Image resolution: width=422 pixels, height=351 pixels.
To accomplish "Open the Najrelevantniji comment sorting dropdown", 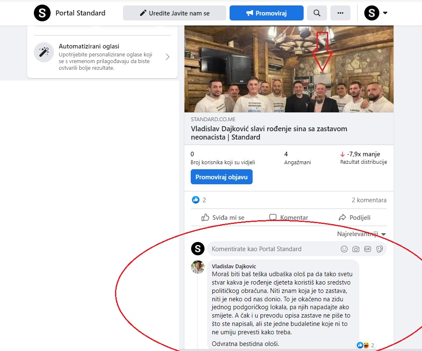I will coord(361,234).
